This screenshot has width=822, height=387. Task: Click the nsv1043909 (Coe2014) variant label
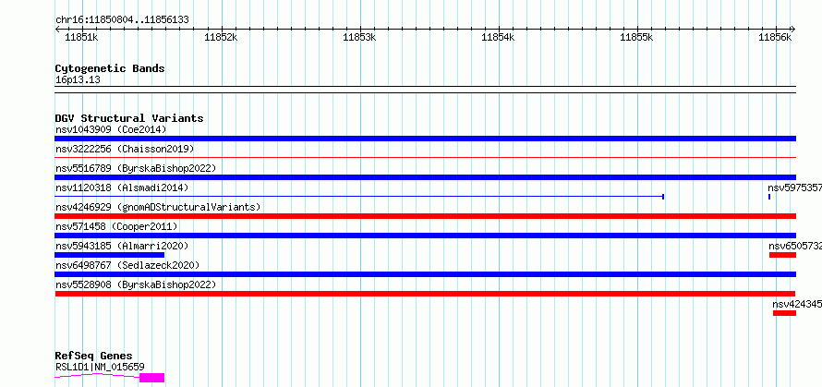click(x=111, y=129)
